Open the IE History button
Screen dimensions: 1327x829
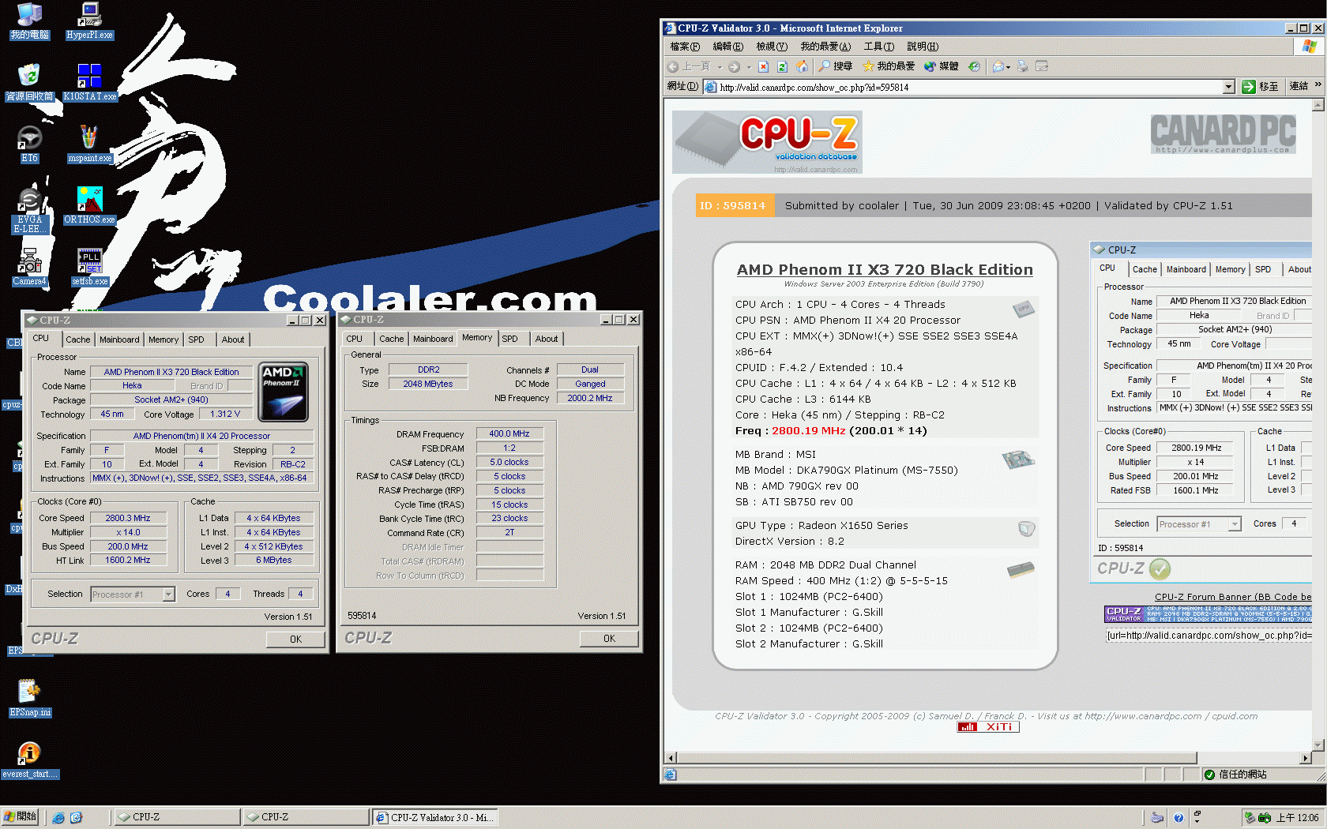tap(974, 66)
